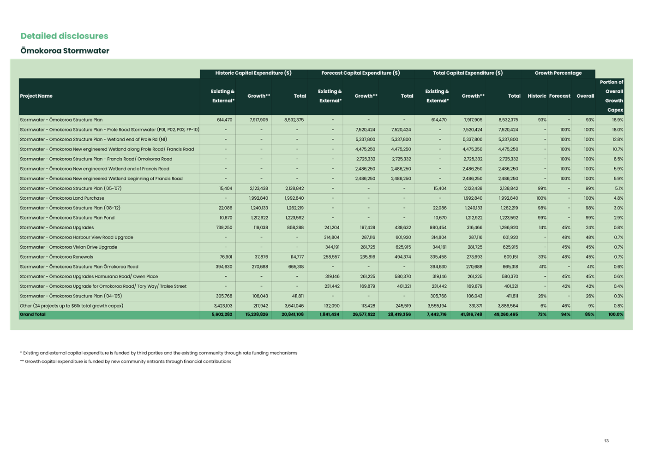This screenshot has width=648, height=458.
Task: Select the Harbour View Road Upgrade project name
Action: point(76,237)
